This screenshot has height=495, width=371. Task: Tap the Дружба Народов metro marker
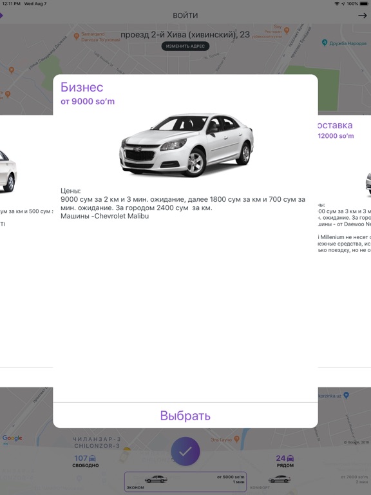[325, 43]
